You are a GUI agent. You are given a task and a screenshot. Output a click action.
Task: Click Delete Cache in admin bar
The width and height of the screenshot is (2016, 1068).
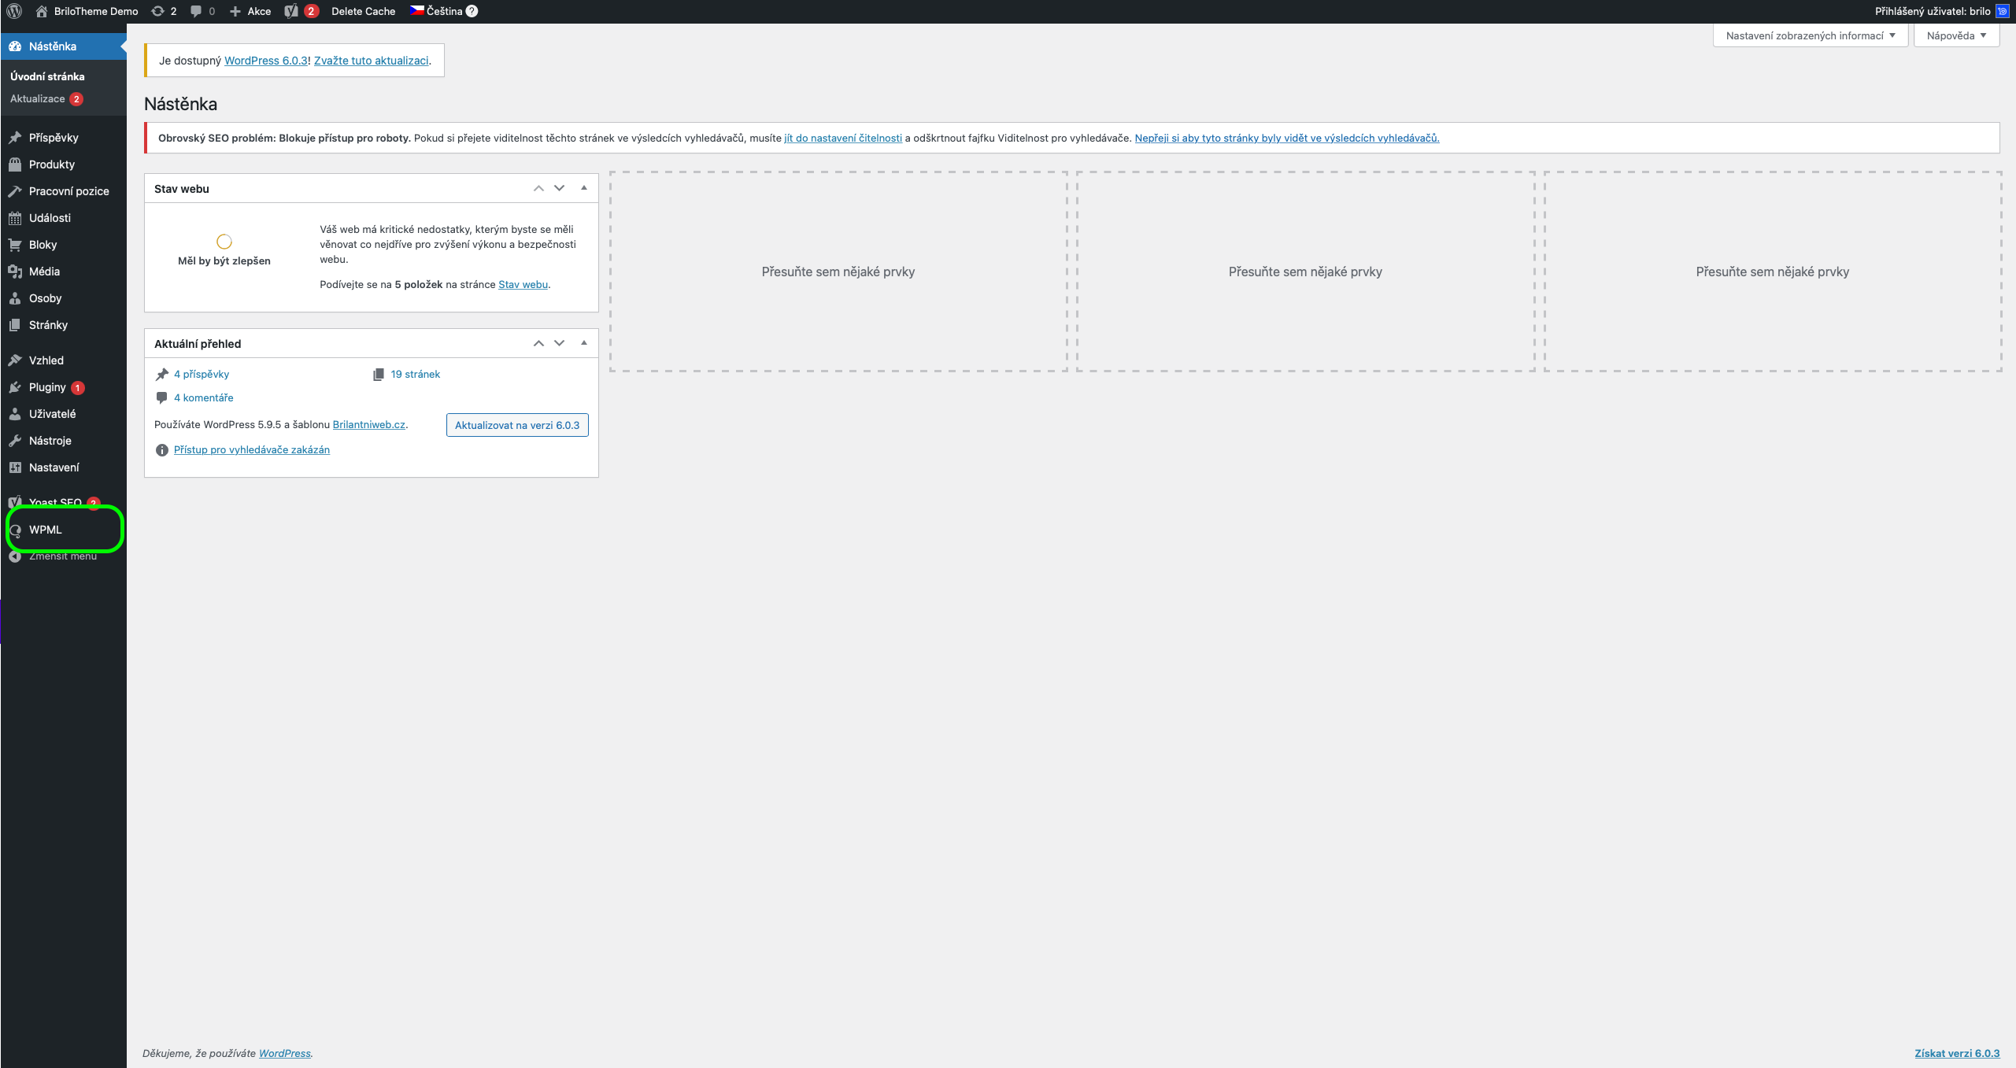tap(363, 11)
